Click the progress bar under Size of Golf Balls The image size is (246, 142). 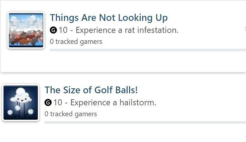click(145, 123)
